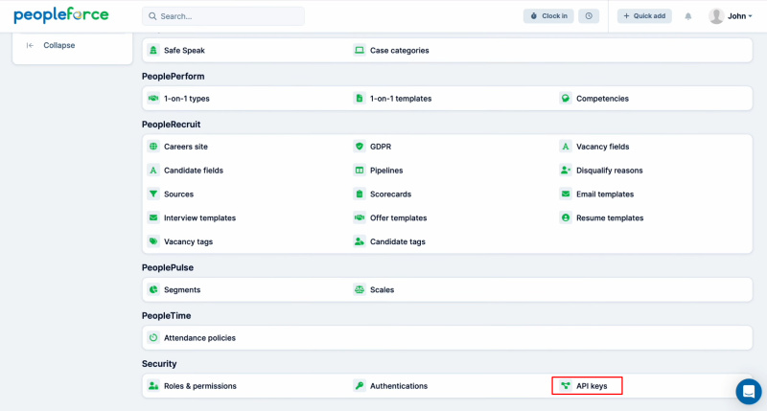
Task: Click the Interview templates envelope icon
Action: [153, 218]
